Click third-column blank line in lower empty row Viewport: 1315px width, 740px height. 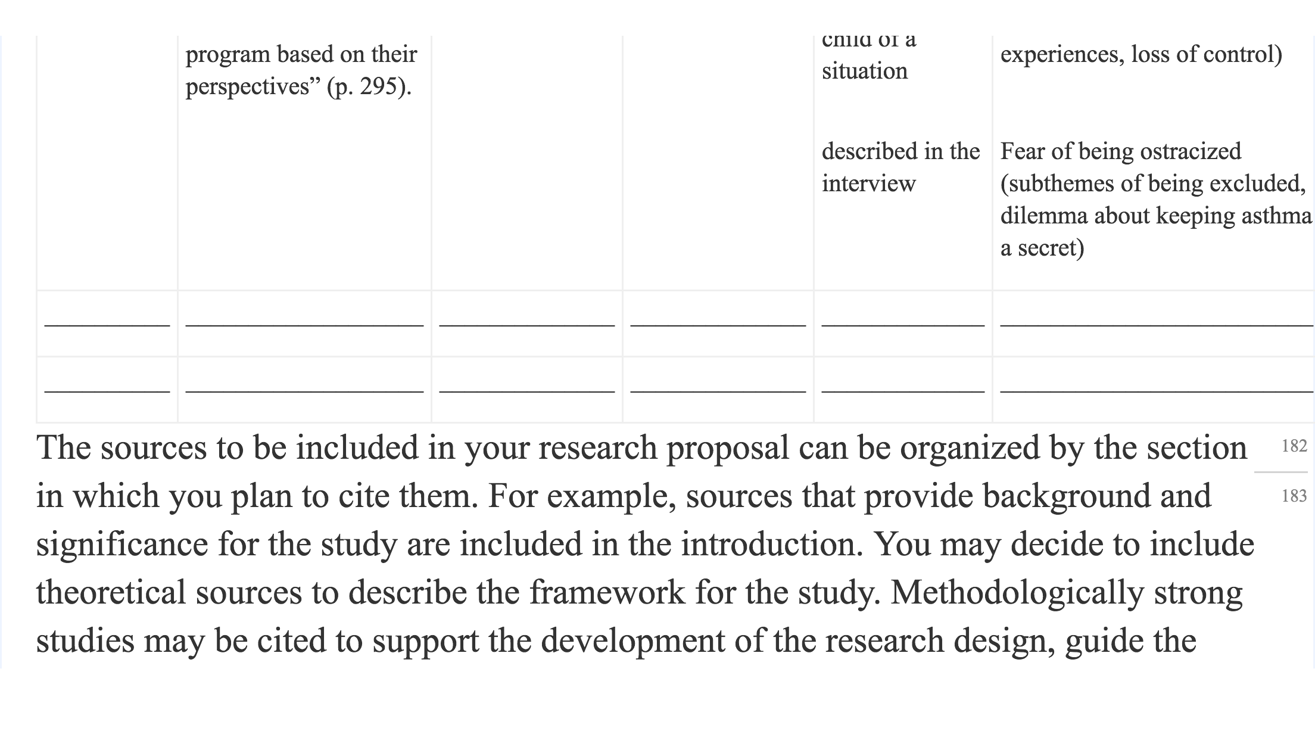(527, 391)
